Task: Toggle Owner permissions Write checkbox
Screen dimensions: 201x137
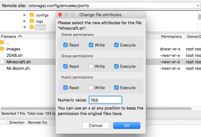Action: [91, 45]
